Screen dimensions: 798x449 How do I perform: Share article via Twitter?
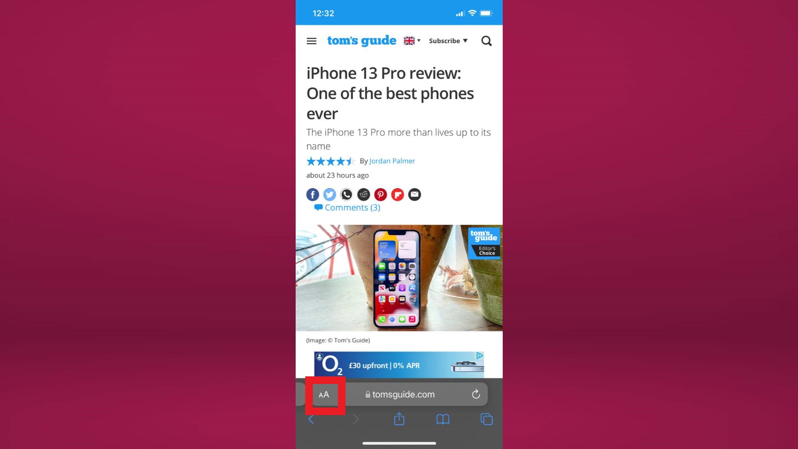coord(330,194)
